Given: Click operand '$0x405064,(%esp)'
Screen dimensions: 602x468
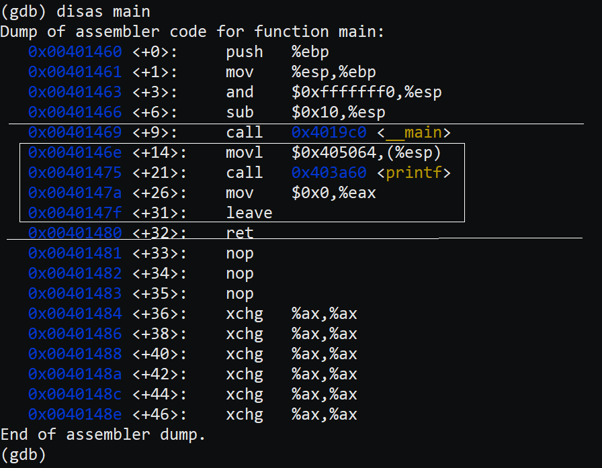Looking at the screenshot, I should tap(366, 152).
